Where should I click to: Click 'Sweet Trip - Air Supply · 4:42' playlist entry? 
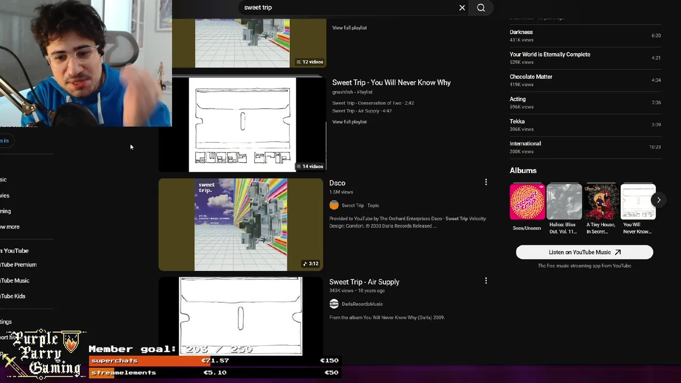(x=362, y=111)
